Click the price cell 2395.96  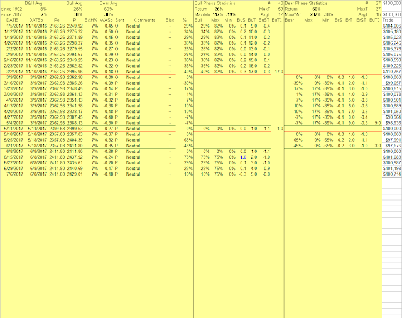pyautogui.click(x=75, y=72)
